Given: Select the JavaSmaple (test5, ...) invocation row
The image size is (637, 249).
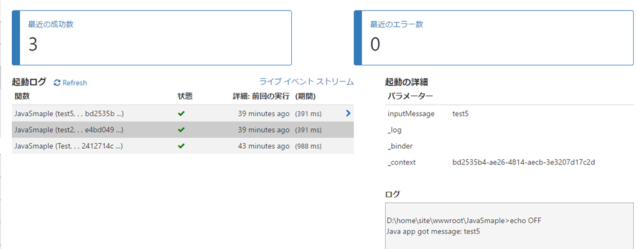Looking at the screenshot, I should point(69,113).
